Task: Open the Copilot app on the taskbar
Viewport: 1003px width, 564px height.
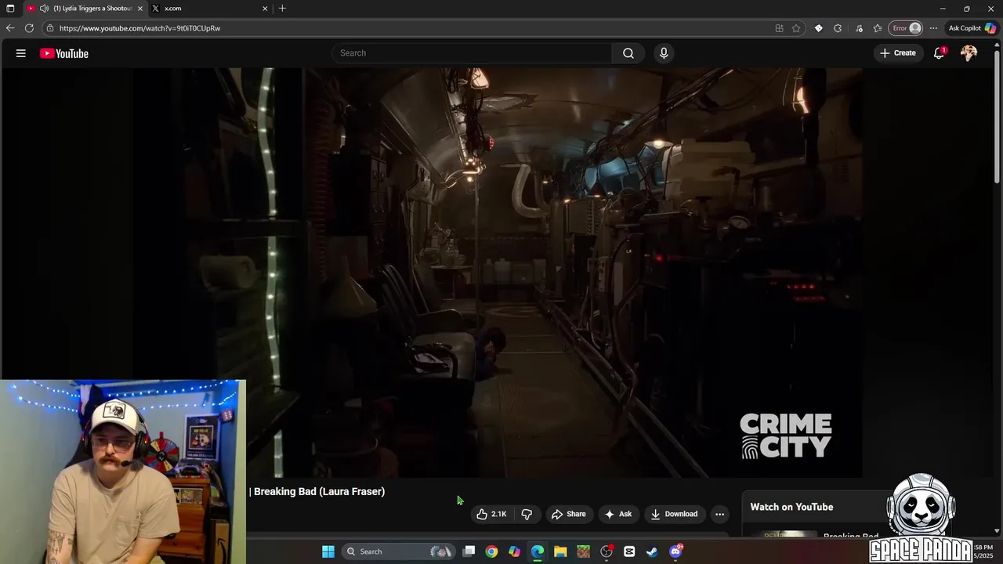Action: point(514,551)
